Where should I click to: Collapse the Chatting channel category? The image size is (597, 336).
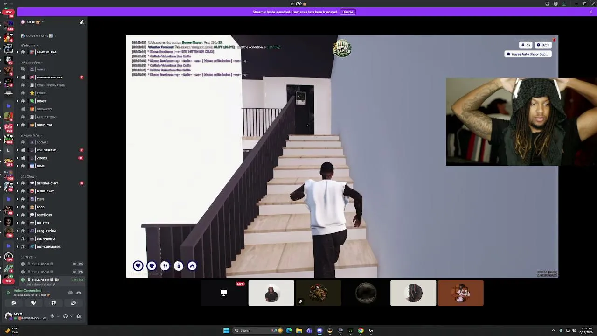[28, 176]
